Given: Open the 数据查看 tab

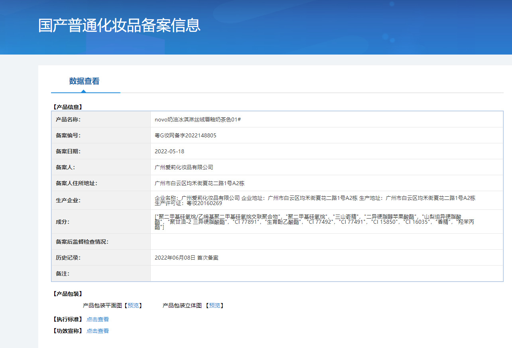Looking at the screenshot, I should (x=84, y=81).
